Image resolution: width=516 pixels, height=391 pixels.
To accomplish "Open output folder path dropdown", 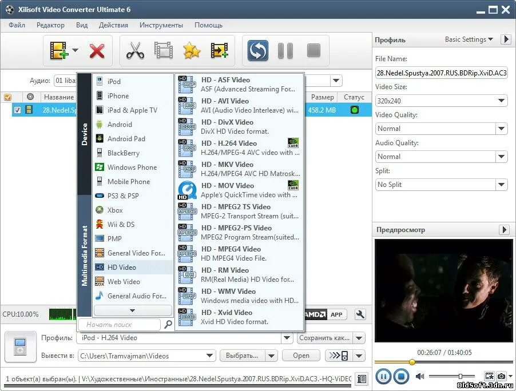I will (209, 356).
